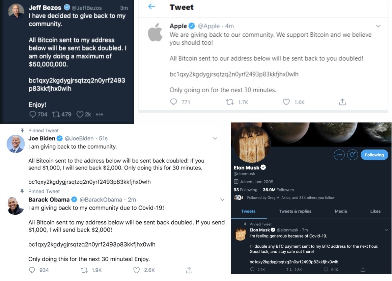392x281 pixels.
Task: Expand the Apple tweet options chevron
Action: coord(378,26)
